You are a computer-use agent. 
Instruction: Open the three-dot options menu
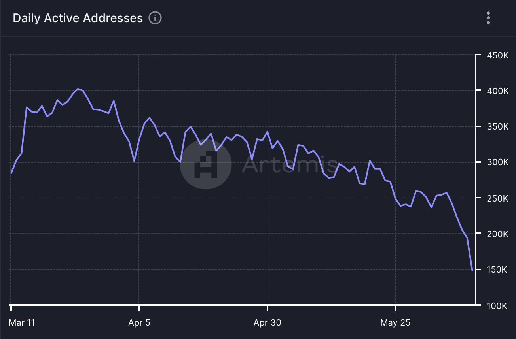488,18
